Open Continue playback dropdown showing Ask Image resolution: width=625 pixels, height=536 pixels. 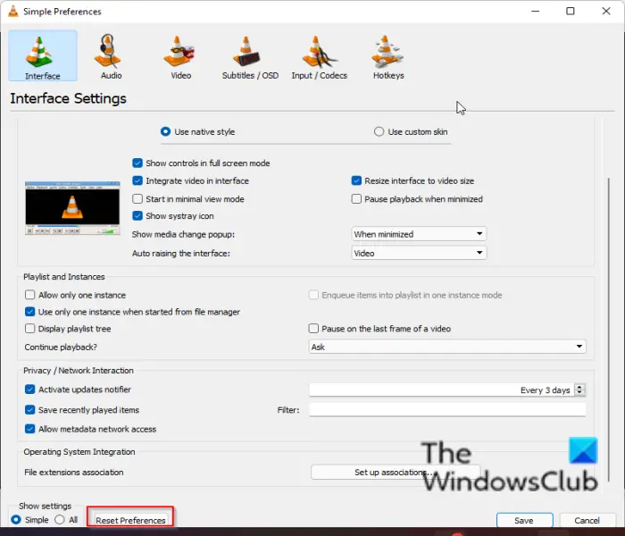(x=447, y=347)
